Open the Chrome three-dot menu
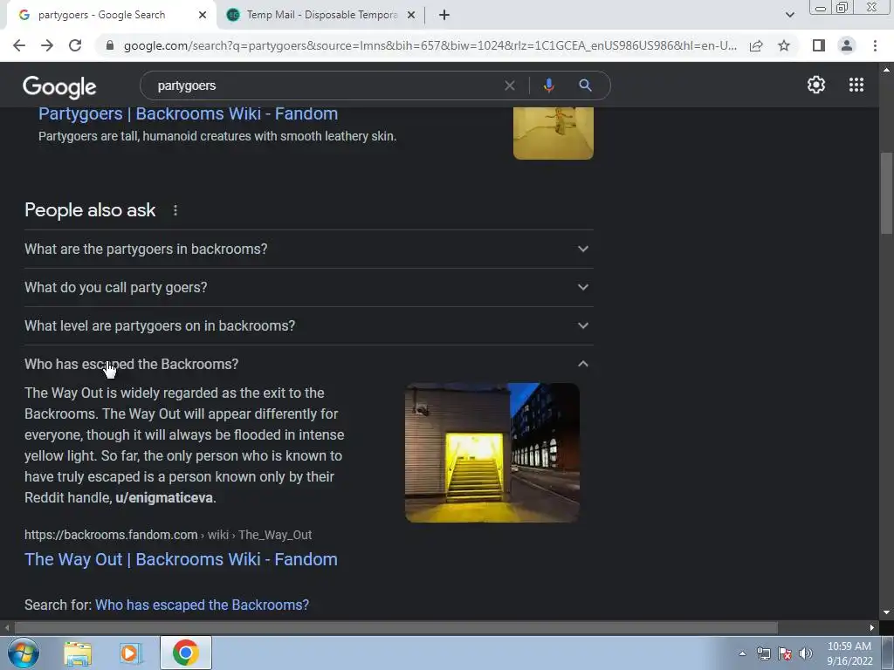894x670 pixels. (x=875, y=45)
